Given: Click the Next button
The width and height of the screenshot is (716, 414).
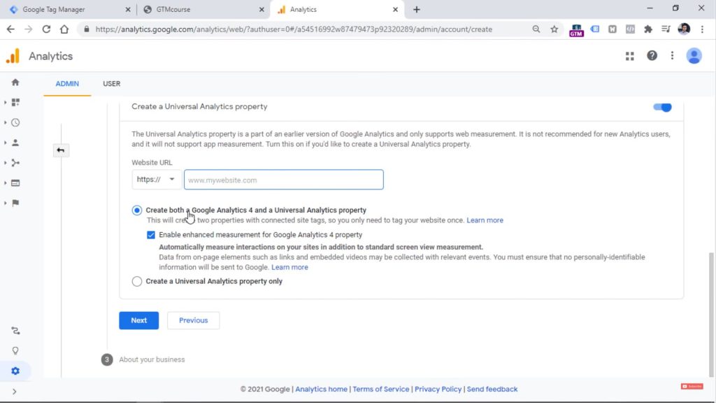Looking at the screenshot, I should (x=139, y=320).
